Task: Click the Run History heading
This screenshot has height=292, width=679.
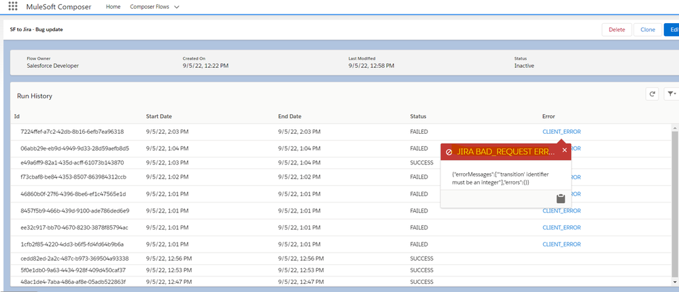Action: pos(35,96)
